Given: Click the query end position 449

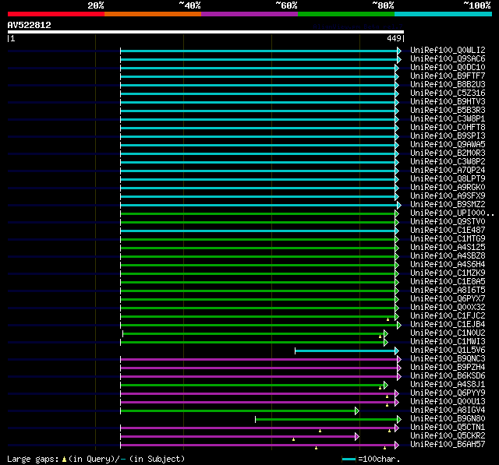Looking at the screenshot, I should pyautogui.click(x=394, y=38).
